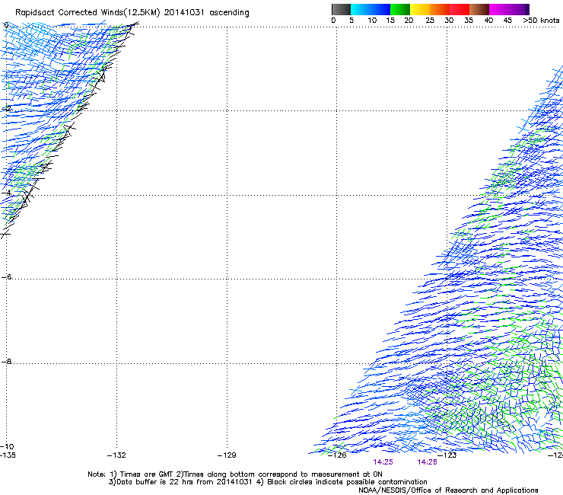563x495 pixels.
Task: Click the NOAA/NESDIS credit line
Action: pyautogui.click(x=448, y=490)
